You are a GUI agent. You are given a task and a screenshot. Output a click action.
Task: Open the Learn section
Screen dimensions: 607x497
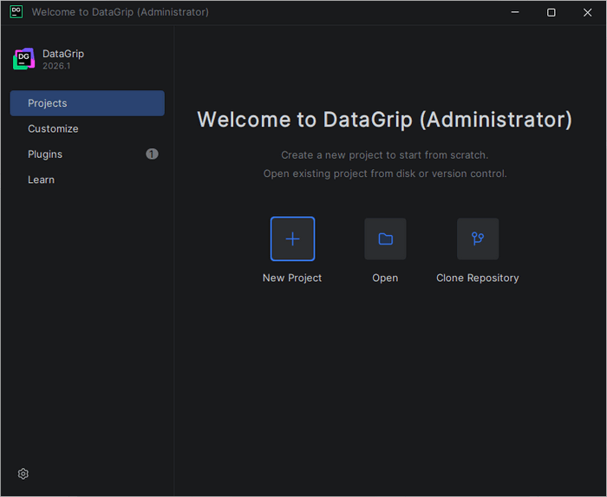41,180
